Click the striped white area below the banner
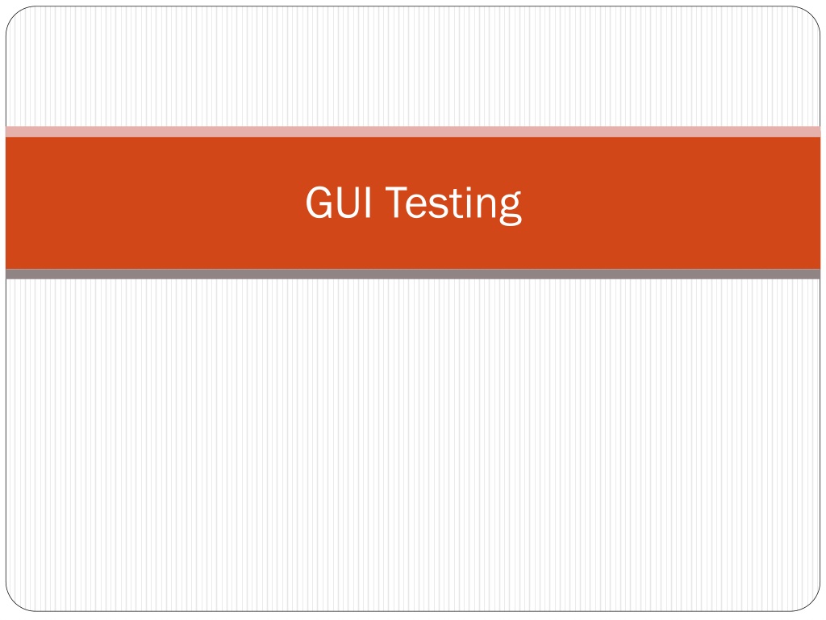826x620 pixels. [x=413, y=445]
